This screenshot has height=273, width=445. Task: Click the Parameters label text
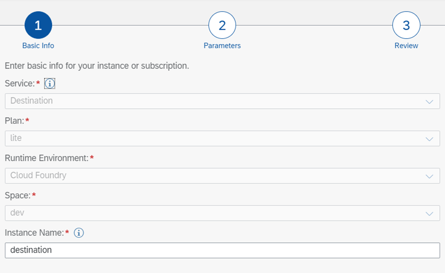tap(222, 45)
